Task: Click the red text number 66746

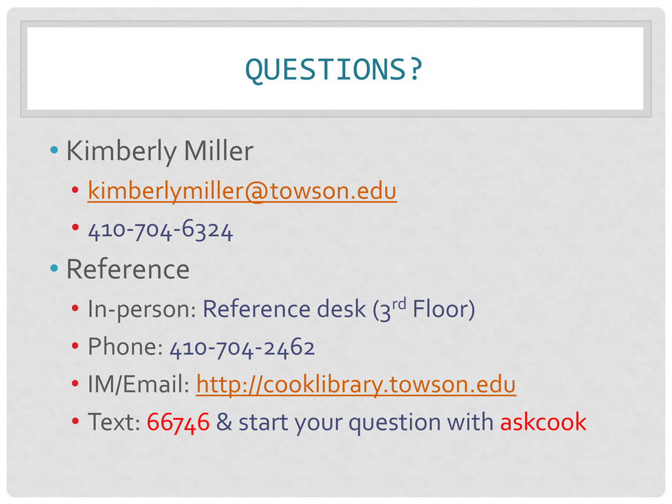Action: tap(178, 423)
